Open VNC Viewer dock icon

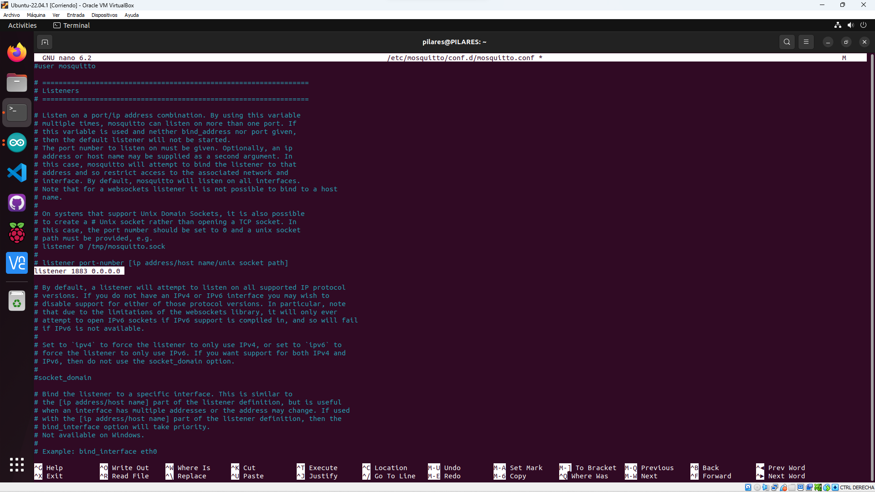[17, 263]
